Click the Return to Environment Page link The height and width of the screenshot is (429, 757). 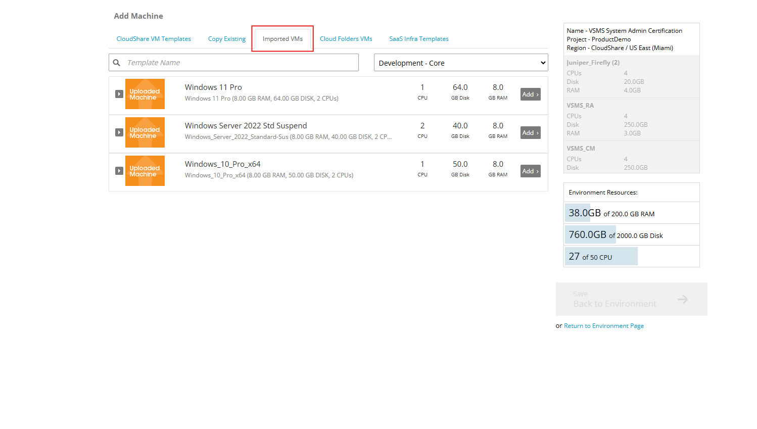click(603, 325)
